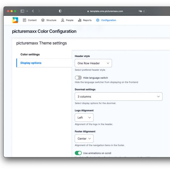
Task: Click the 'picturemaxx Color Configuration' page title
Action: coord(44,31)
